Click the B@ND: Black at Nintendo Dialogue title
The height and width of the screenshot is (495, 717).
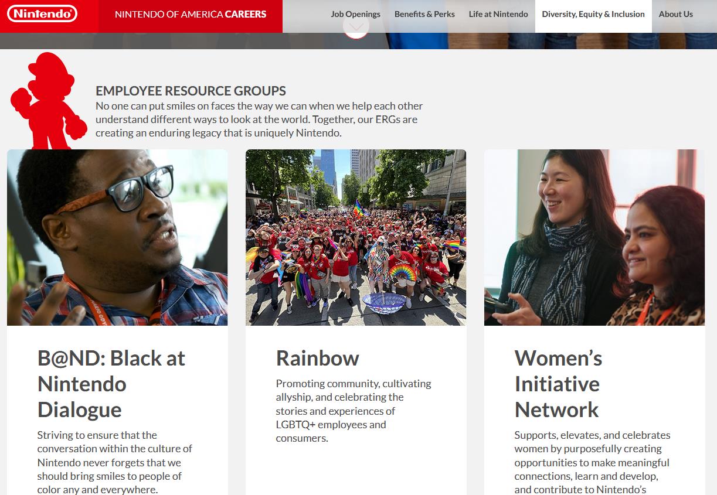pos(111,384)
